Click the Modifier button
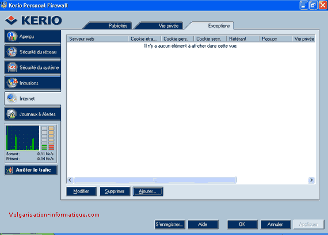The image size is (328, 235). click(x=81, y=191)
